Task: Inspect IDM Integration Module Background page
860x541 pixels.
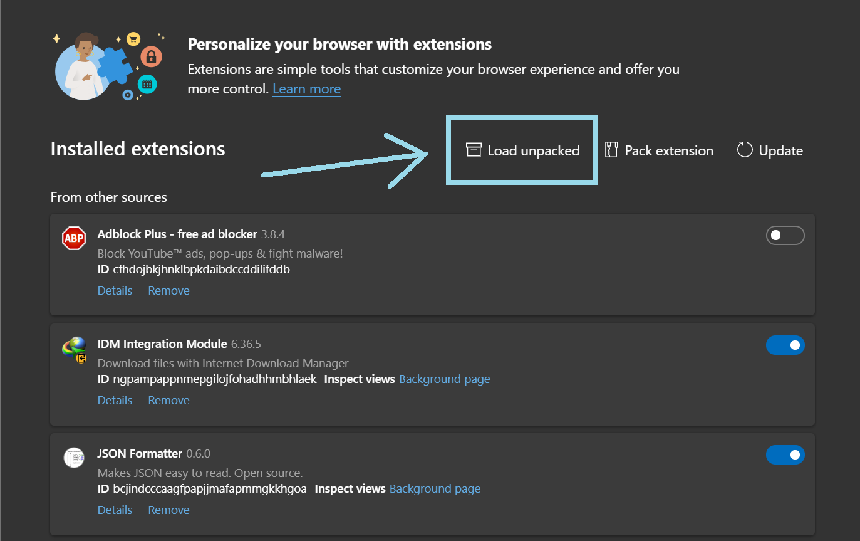Action: 444,379
